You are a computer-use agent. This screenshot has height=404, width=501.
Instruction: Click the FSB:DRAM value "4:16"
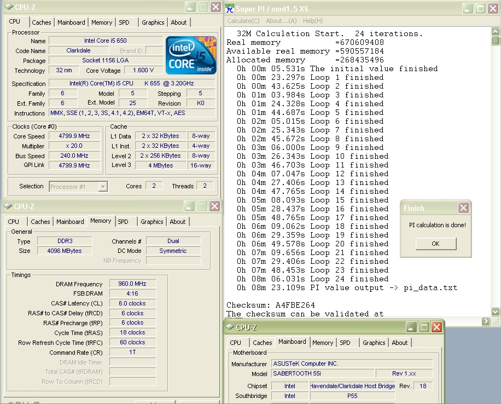pos(132,293)
